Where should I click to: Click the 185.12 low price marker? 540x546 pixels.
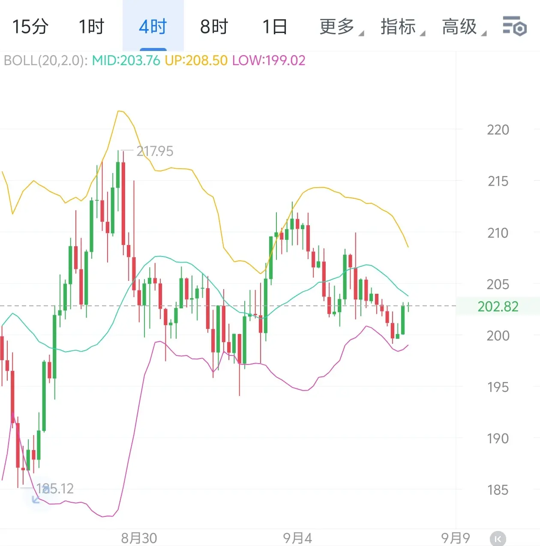(x=55, y=489)
